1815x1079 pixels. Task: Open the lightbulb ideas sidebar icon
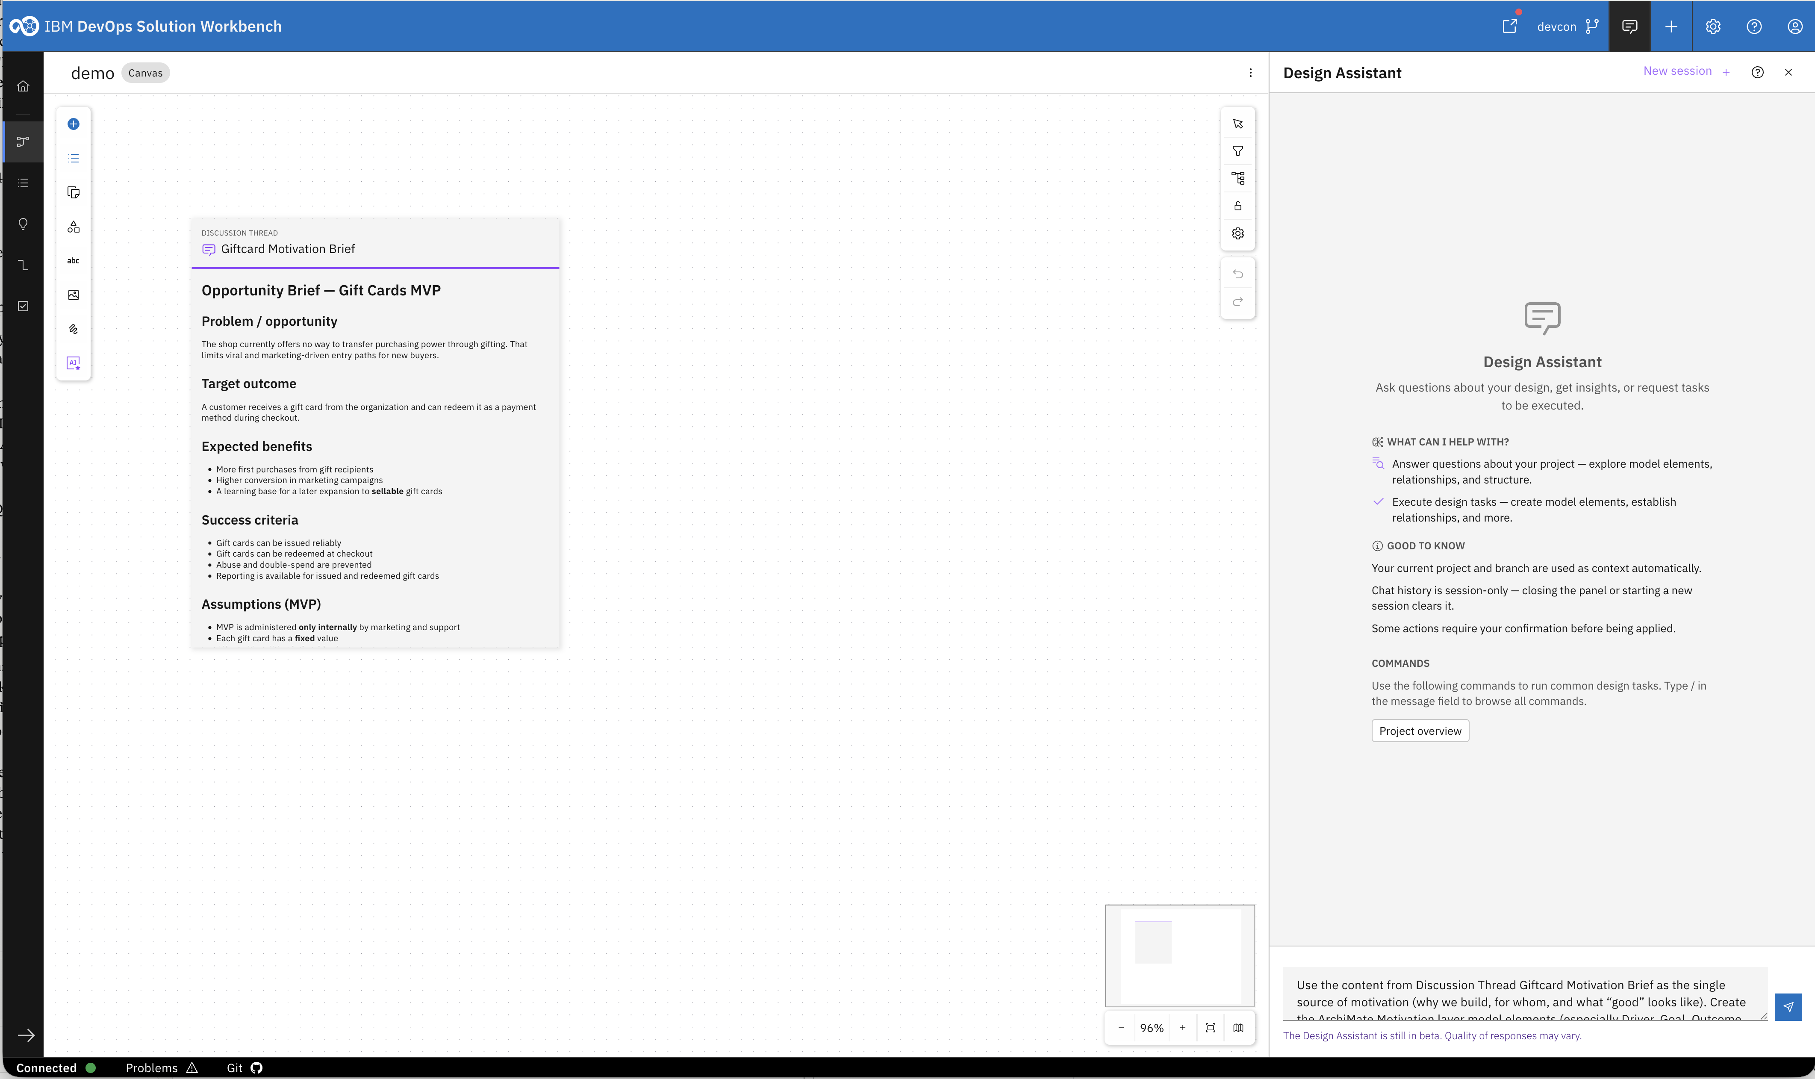[x=23, y=224]
